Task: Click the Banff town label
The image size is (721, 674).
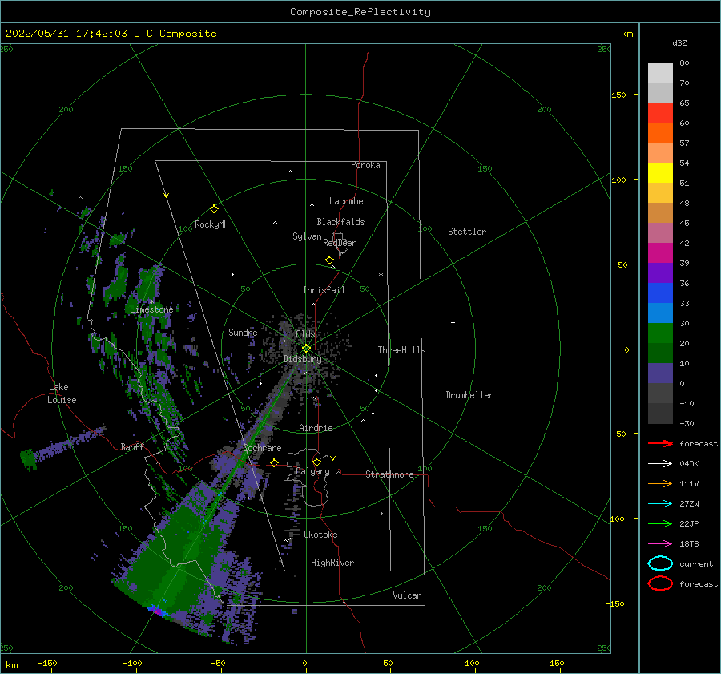Action: tap(132, 447)
